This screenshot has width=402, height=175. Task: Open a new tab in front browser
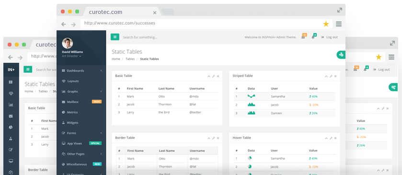click(x=168, y=12)
